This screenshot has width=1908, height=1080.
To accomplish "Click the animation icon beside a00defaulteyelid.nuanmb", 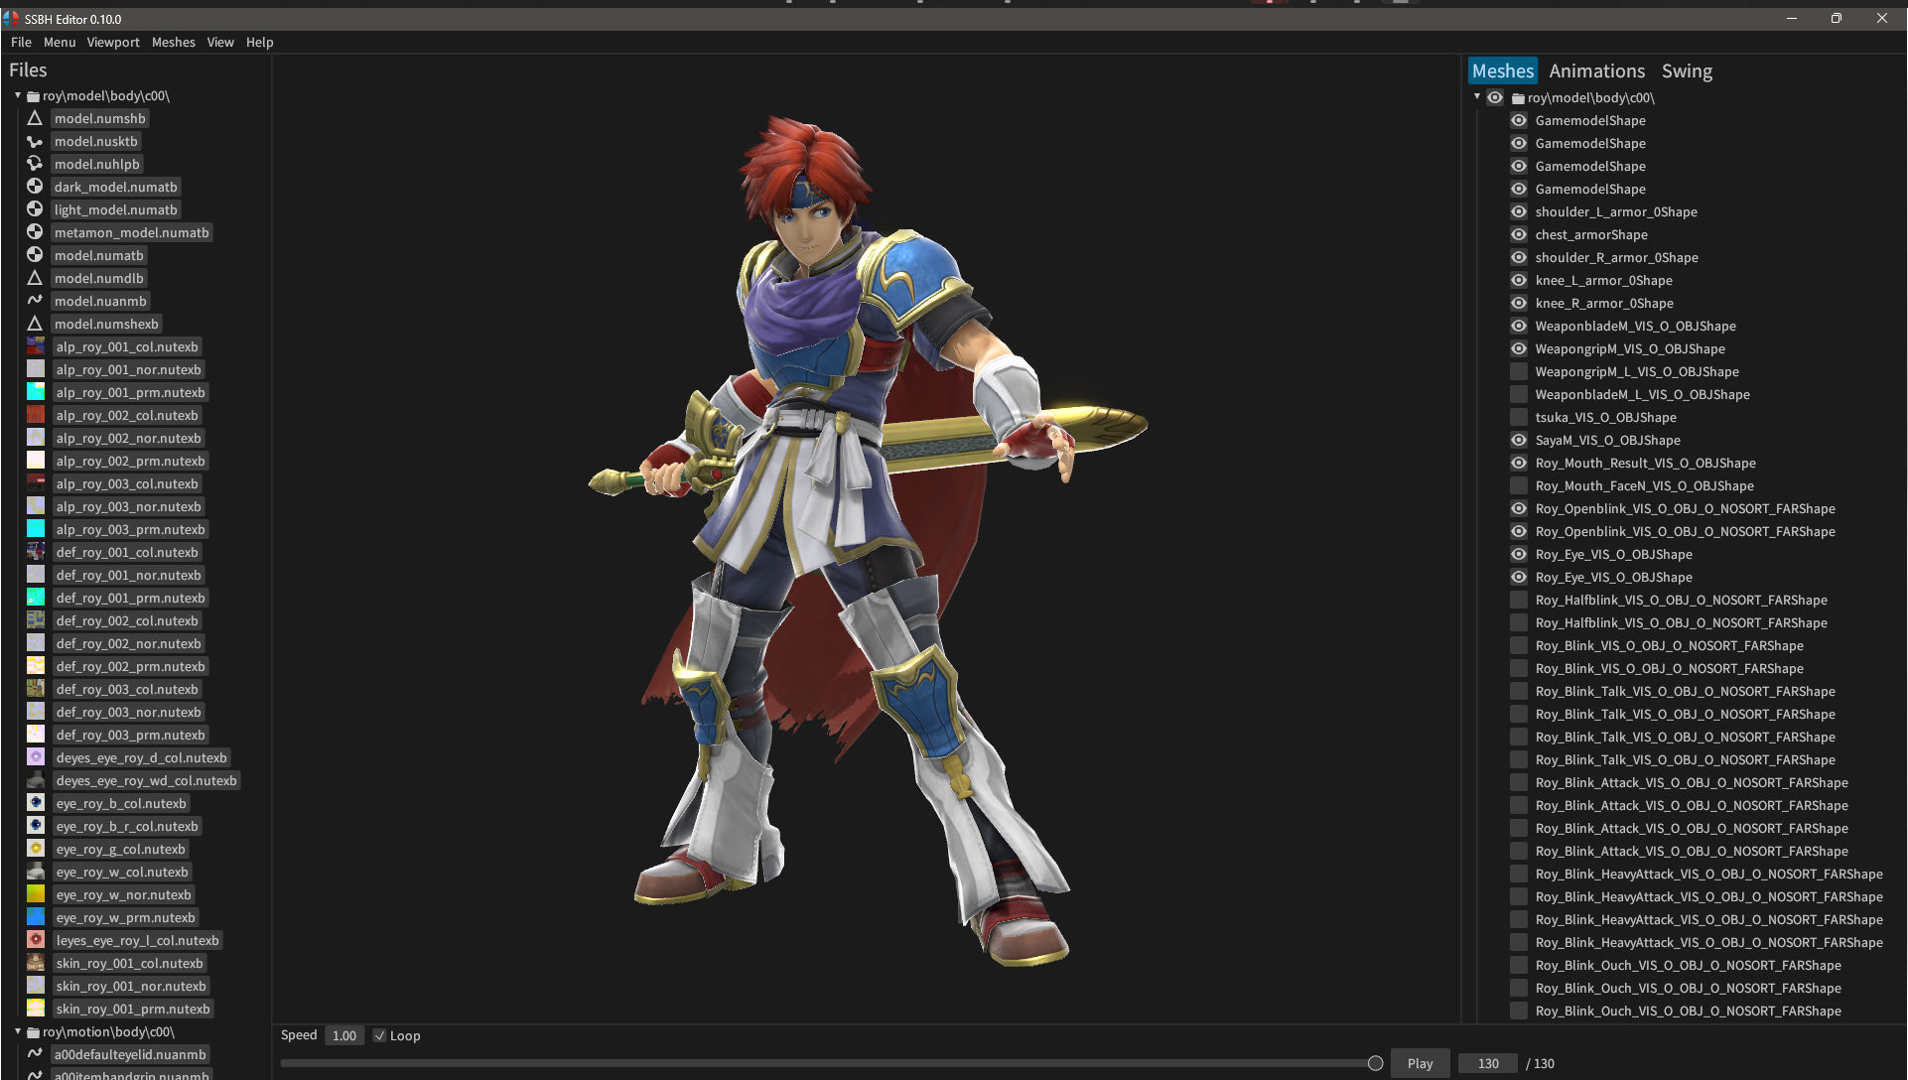I will pos(35,1053).
